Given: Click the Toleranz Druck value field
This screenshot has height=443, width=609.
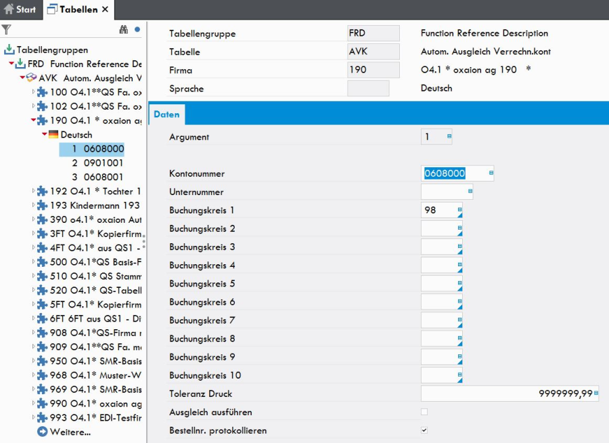Looking at the screenshot, I should (510, 394).
